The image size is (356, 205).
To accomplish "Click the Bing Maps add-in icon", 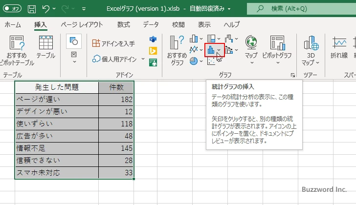I will pyautogui.click(x=153, y=51).
